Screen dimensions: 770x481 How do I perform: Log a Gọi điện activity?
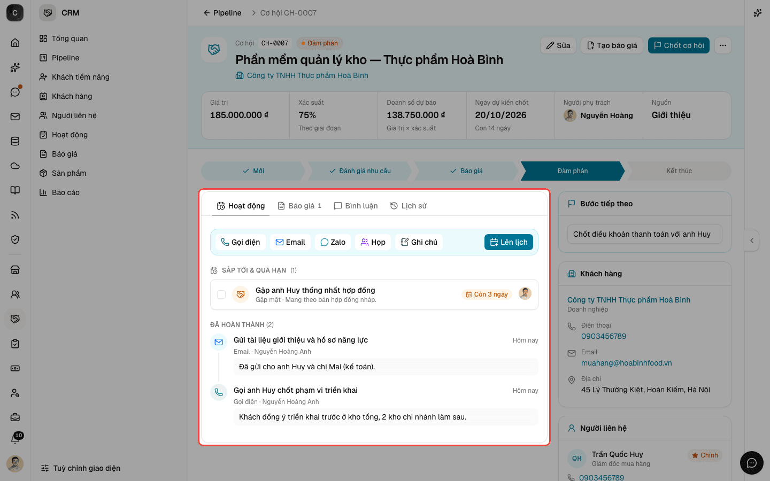click(241, 242)
